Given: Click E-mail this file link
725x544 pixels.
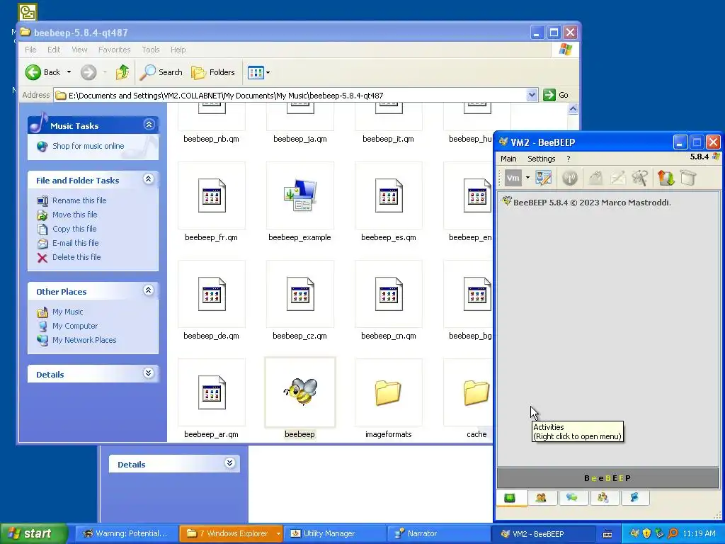Looking at the screenshot, I should pyautogui.click(x=75, y=243).
